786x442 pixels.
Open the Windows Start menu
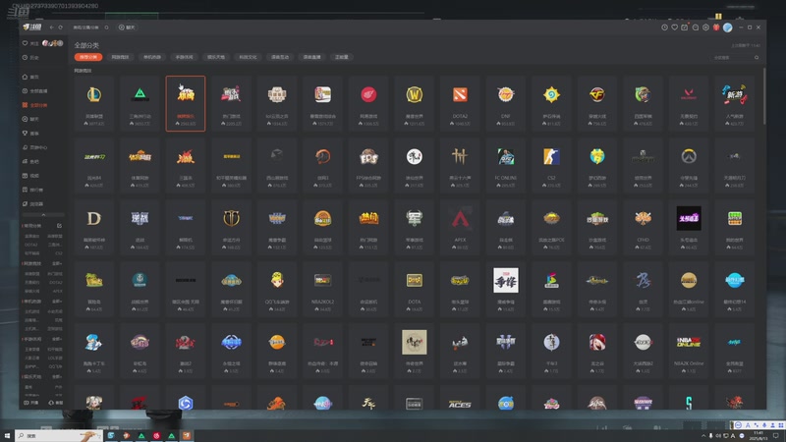coord(7,436)
